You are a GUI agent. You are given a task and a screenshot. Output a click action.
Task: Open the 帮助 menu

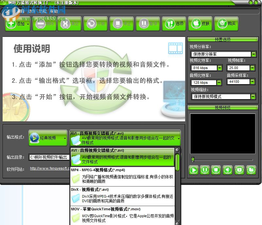point(53,11)
